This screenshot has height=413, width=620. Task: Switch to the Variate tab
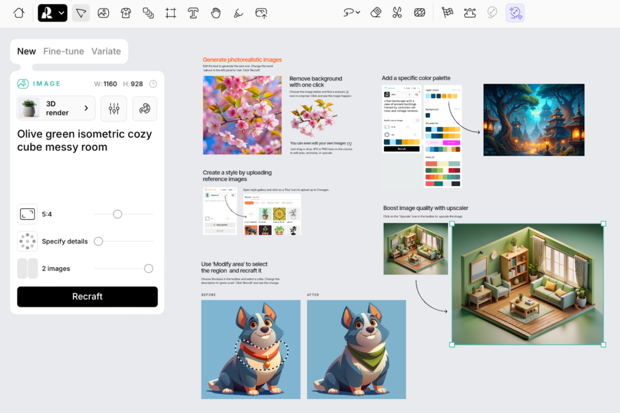coord(106,51)
